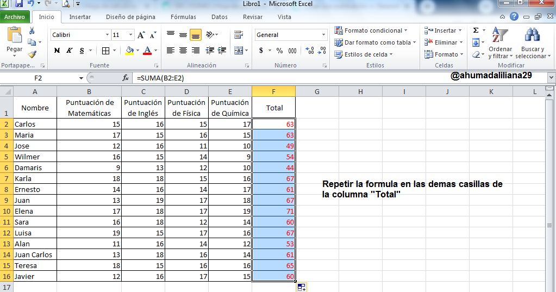Click the insert function fx icon

tap(126, 78)
